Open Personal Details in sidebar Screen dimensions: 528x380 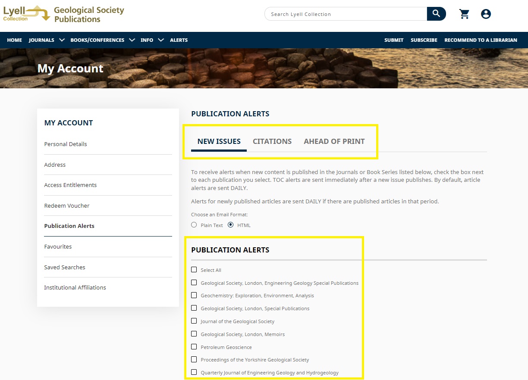(66, 144)
